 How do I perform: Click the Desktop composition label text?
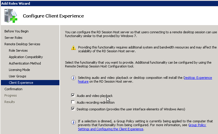pos(131,109)
